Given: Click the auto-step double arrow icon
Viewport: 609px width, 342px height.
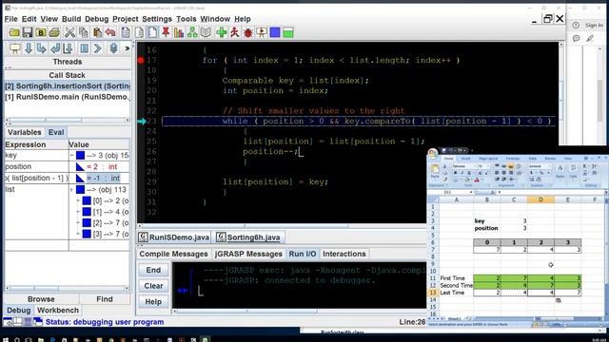Looking at the screenshot, I should pos(113,48).
